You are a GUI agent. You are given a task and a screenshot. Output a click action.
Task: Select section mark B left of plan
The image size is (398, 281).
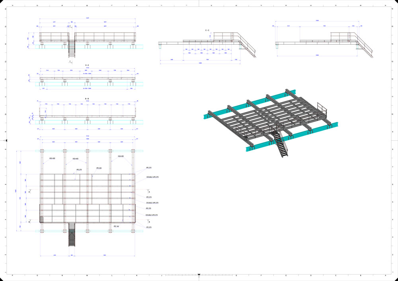29,222
